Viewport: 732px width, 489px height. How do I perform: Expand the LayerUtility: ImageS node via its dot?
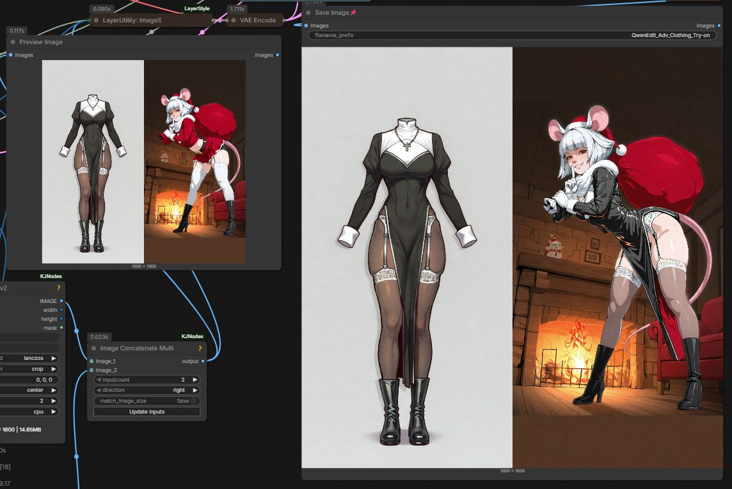(97, 20)
